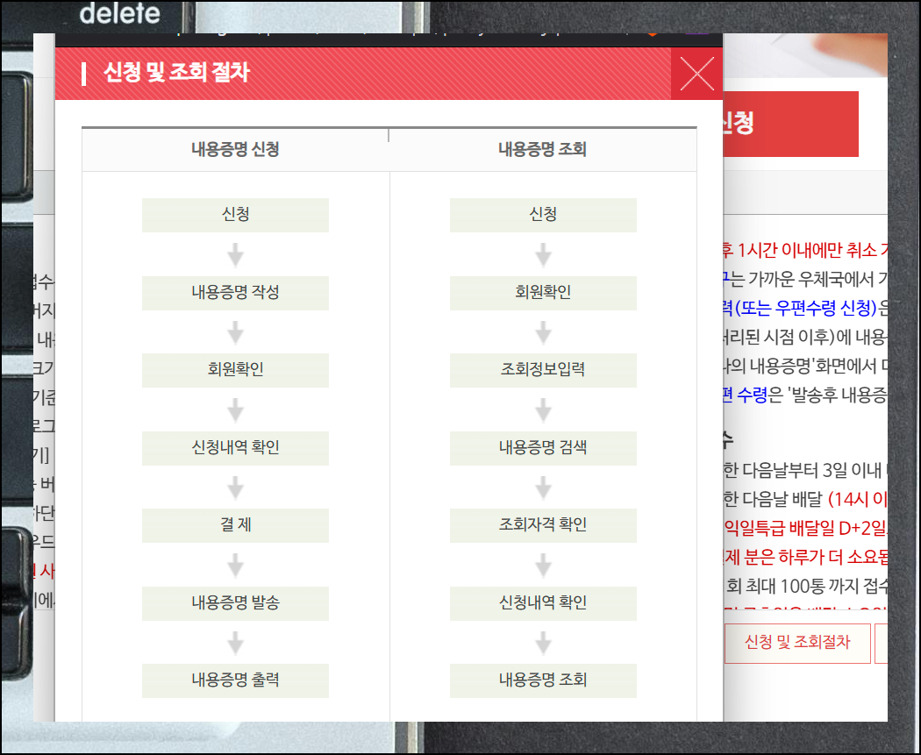Close the 신청 및 조회 절차 popup
Screen dimensions: 921x755
tap(696, 74)
